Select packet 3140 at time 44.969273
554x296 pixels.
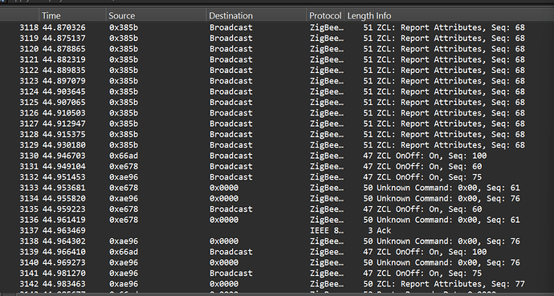(x=277, y=262)
